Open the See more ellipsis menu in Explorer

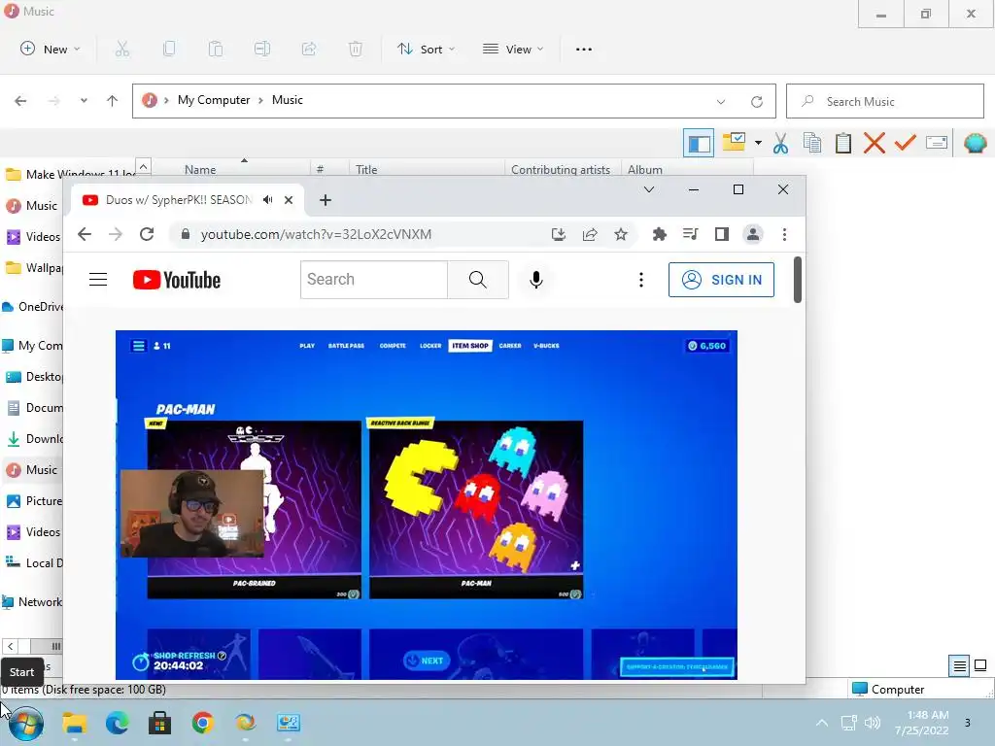(584, 49)
